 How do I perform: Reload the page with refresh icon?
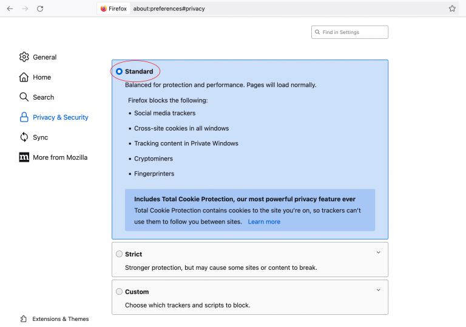[x=40, y=9]
